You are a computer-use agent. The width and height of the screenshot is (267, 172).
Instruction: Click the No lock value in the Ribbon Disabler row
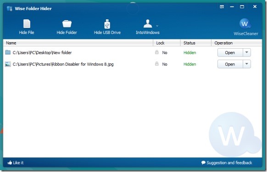(x=165, y=64)
